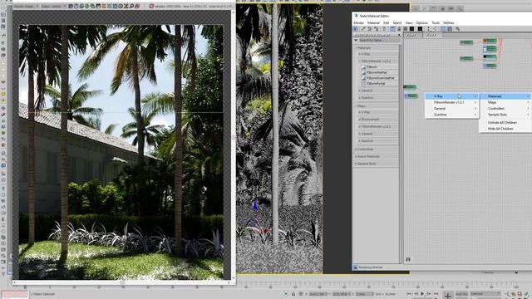Expand Scanline group under Materials
532x299 pixels.
coord(377,98)
